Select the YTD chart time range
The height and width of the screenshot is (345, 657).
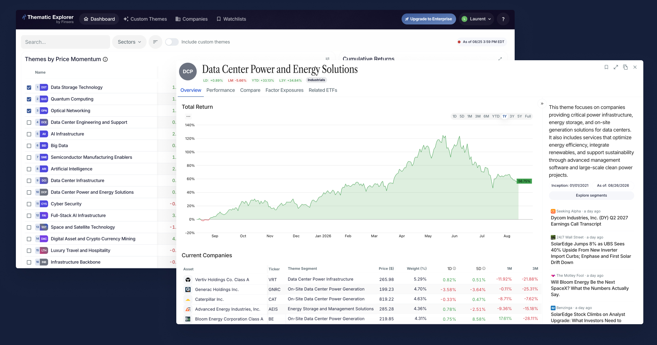point(496,116)
